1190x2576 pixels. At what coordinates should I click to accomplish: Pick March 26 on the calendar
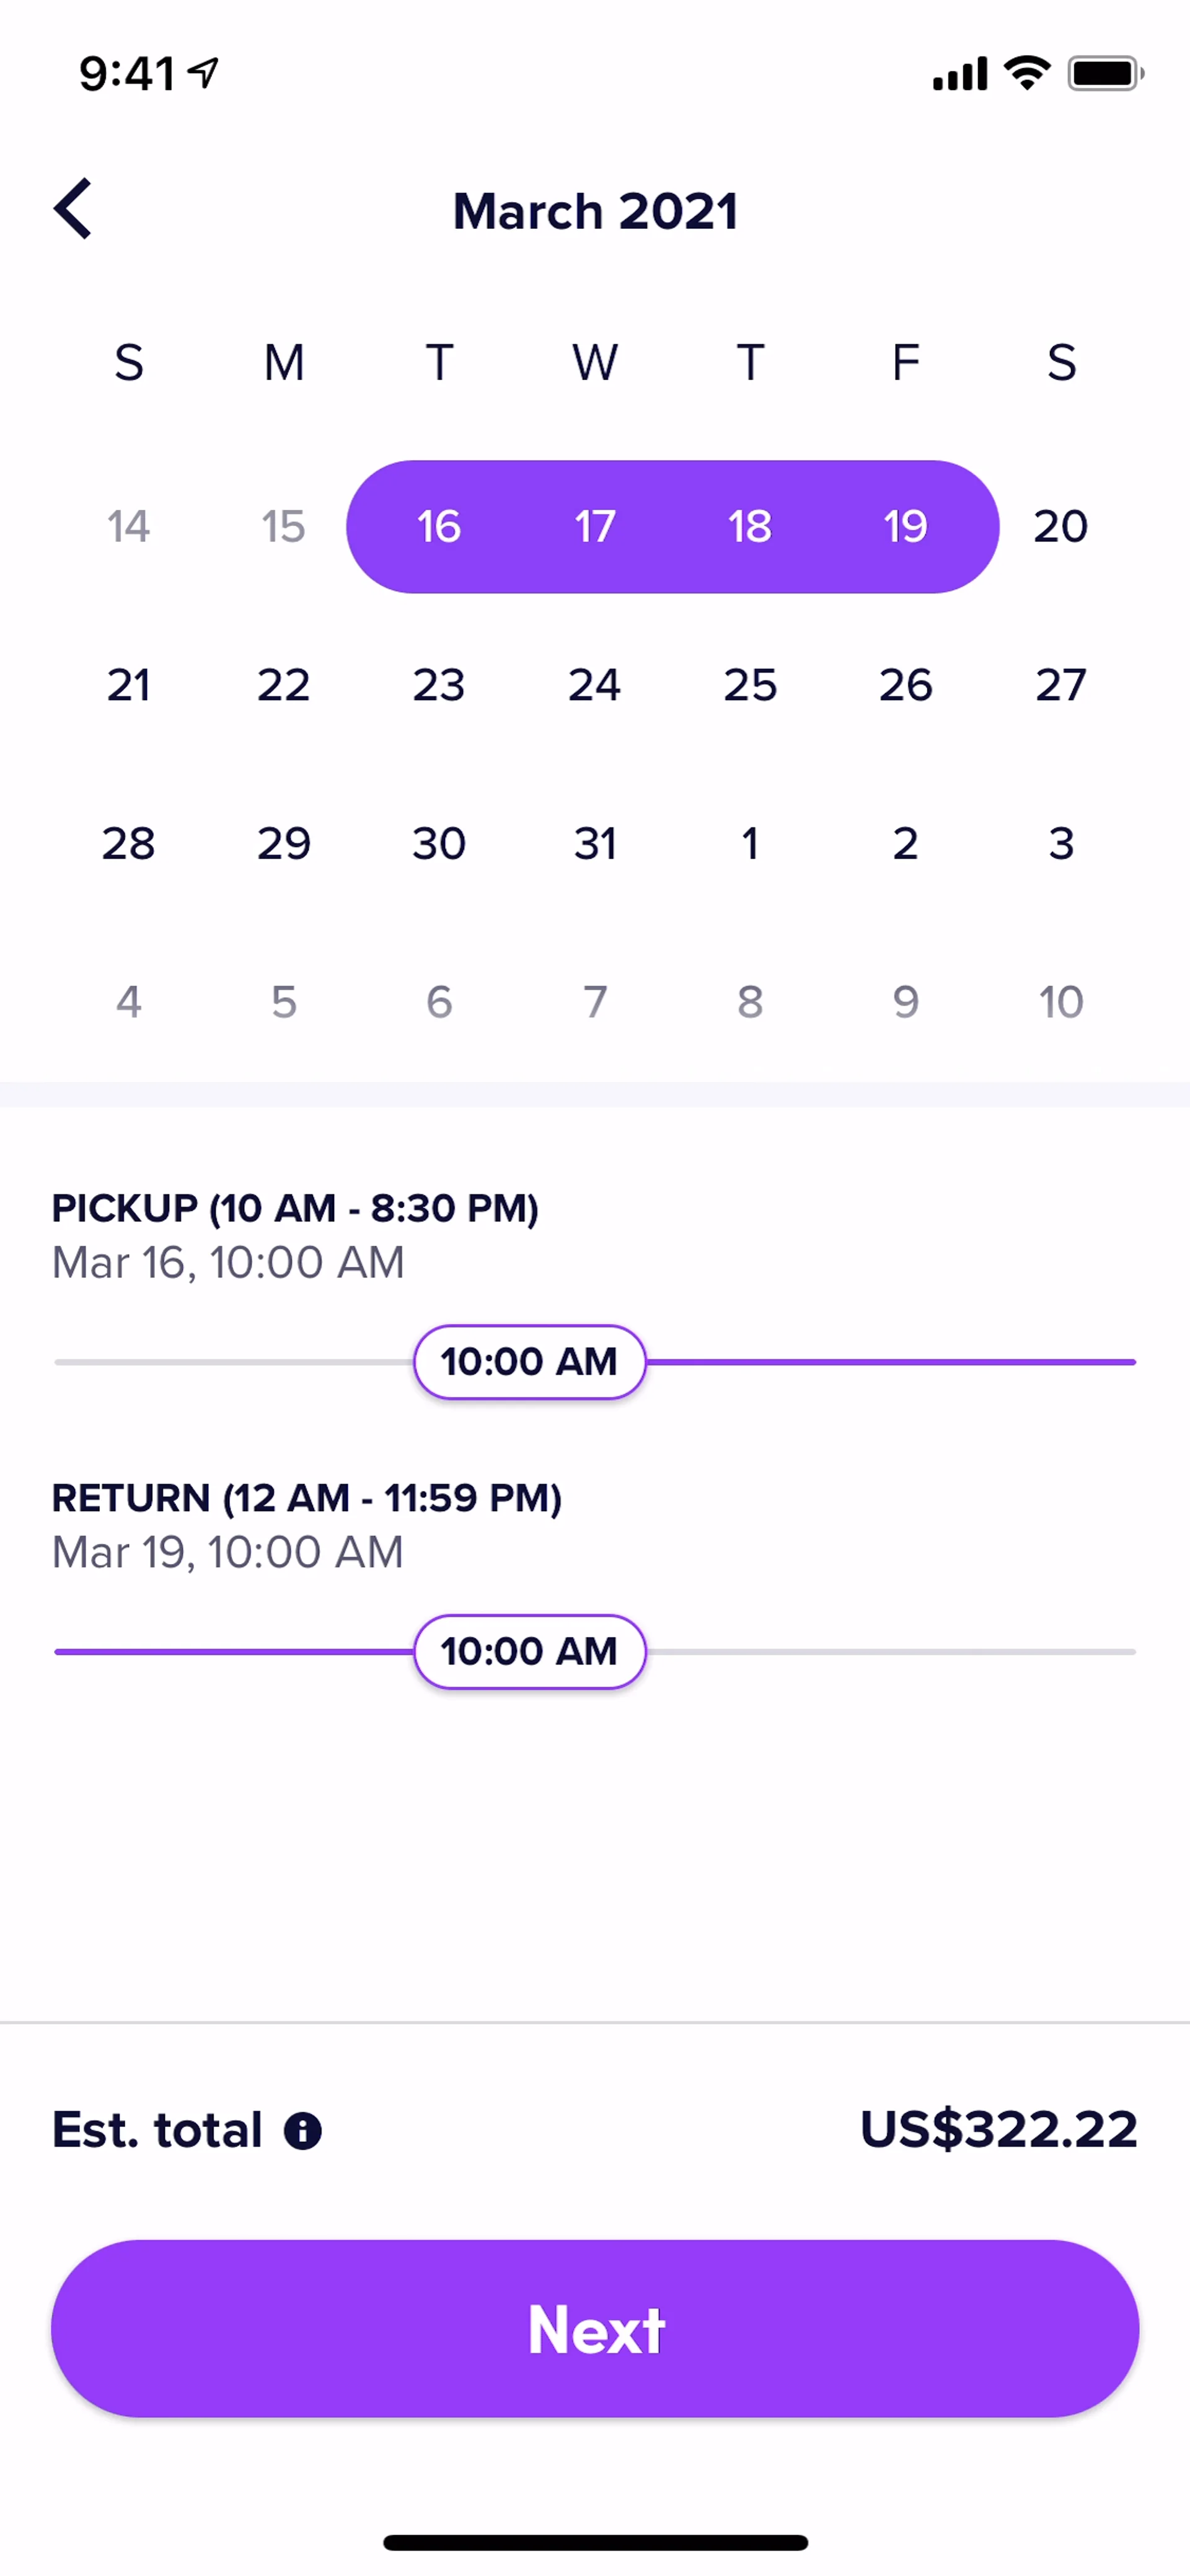pyautogui.click(x=906, y=685)
